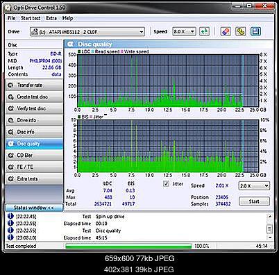Click the FE / TE sidebar icon
This screenshot has height=275, width=279.
[x=10, y=167]
